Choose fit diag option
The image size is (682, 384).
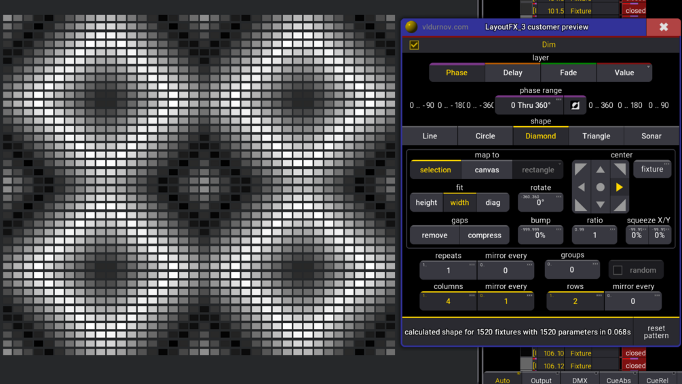tap(493, 203)
